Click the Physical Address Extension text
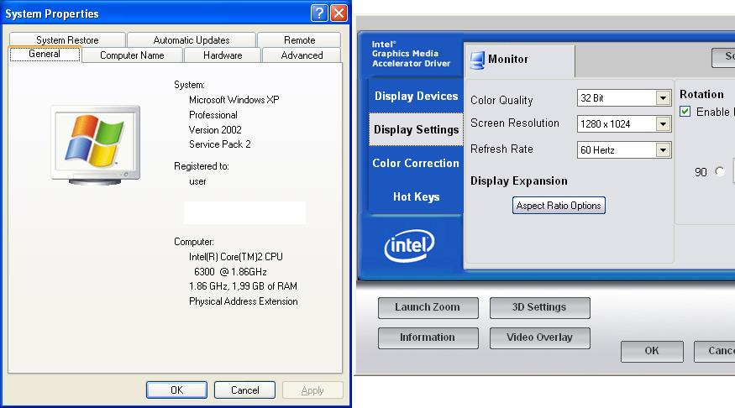The width and height of the screenshot is (735, 408). [x=244, y=301]
